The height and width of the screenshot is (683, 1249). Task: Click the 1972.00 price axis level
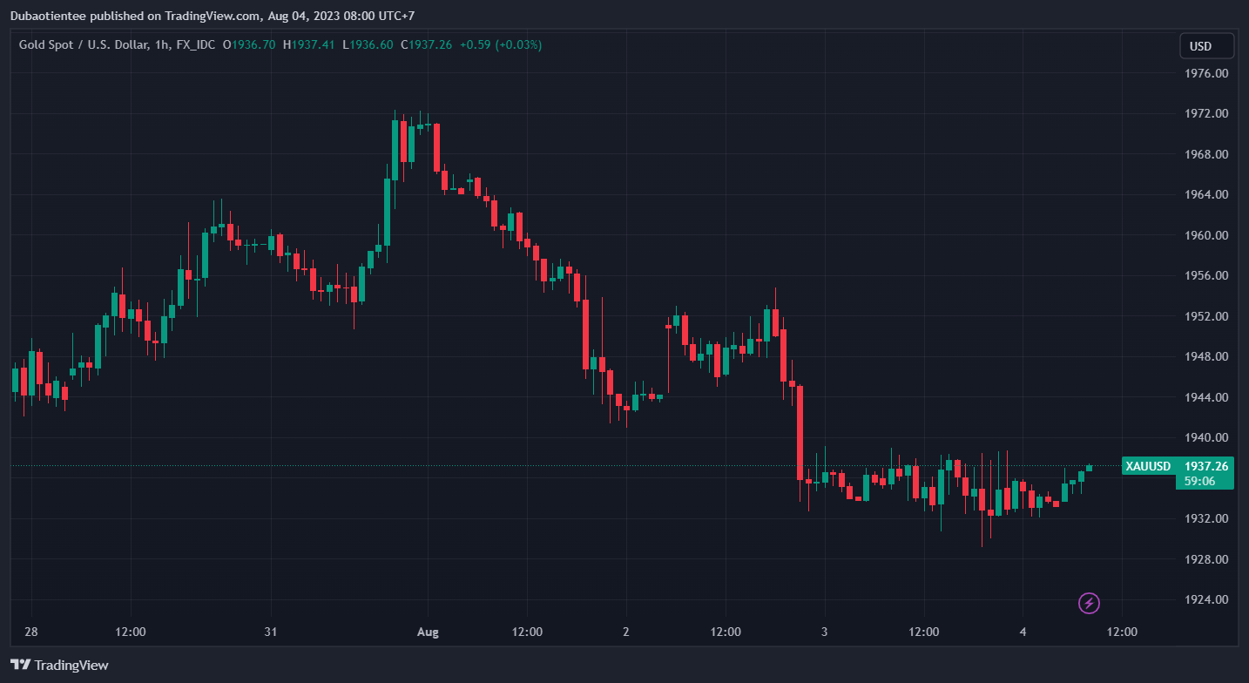coord(1206,114)
